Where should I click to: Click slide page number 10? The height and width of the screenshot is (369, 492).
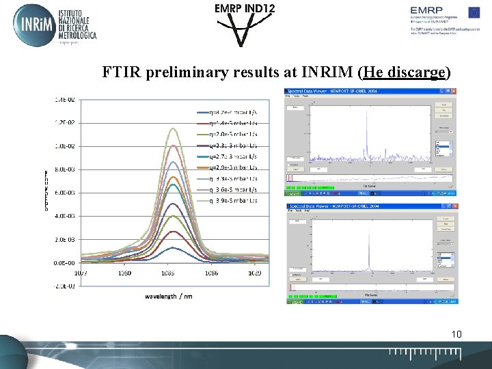pos(456,334)
